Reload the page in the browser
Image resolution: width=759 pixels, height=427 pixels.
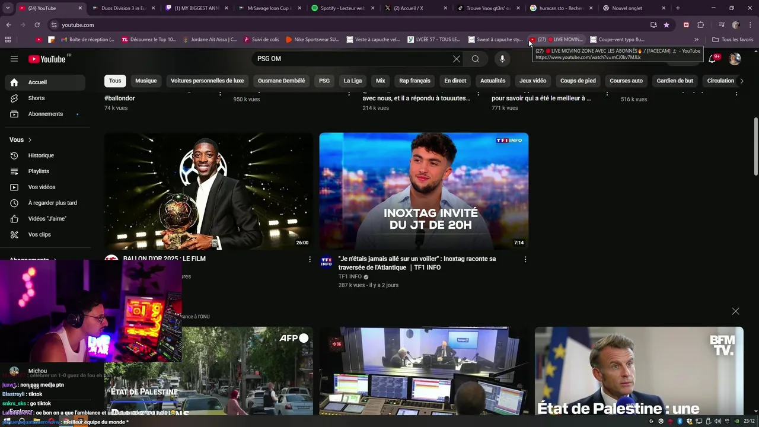[37, 25]
